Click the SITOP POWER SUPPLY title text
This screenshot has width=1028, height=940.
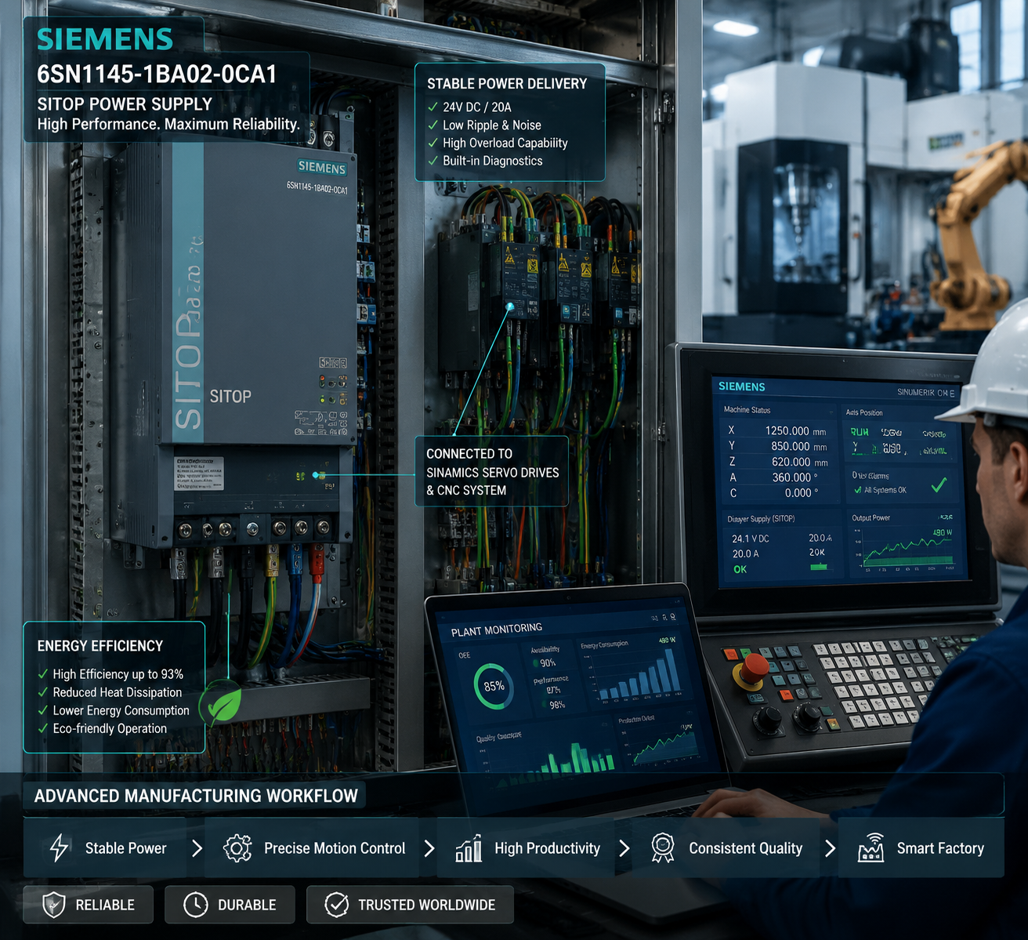125,104
